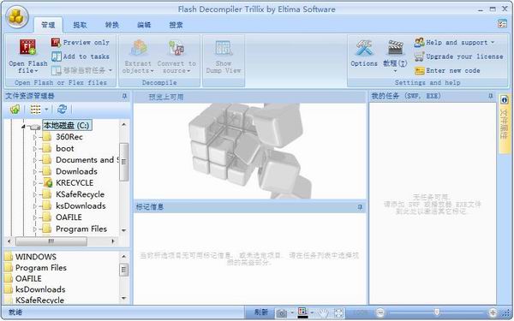This screenshot has width=514, height=321.
Task: Select the WINDOWS folder in the lower list
Action: click(36, 257)
